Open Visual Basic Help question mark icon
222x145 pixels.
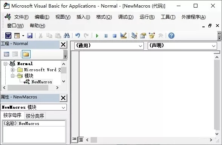click(x=171, y=36)
